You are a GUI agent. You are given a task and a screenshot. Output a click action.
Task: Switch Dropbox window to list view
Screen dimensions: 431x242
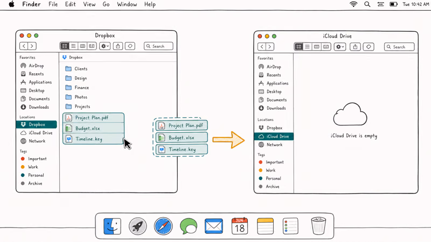click(x=73, y=46)
